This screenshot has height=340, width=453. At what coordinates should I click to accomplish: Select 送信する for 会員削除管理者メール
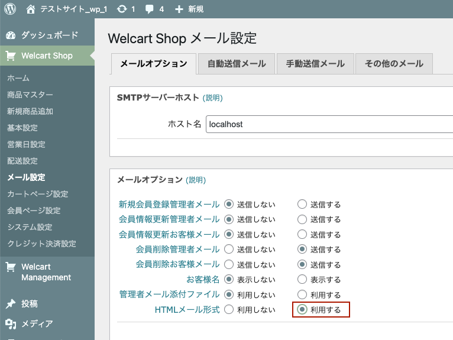pyautogui.click(x=302, y=249)
